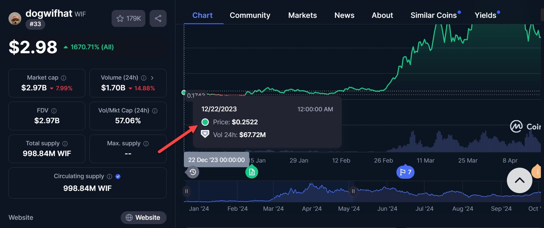Click the Circulating supply info icon
Screen dimensions: 544x228
click(109, 176)
